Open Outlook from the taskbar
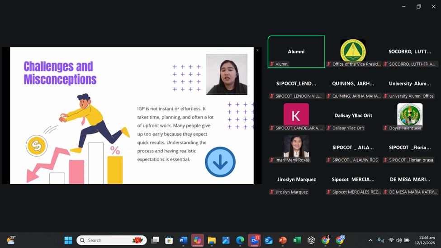441x248 pixels. [x=269, y=240]
